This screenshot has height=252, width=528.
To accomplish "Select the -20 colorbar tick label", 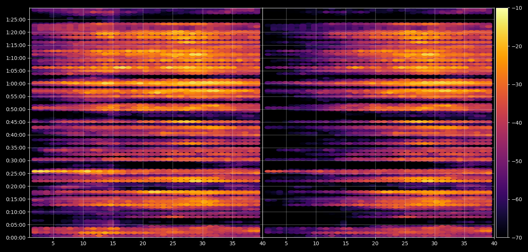I will pyautogui.click(x=517, y=46).
